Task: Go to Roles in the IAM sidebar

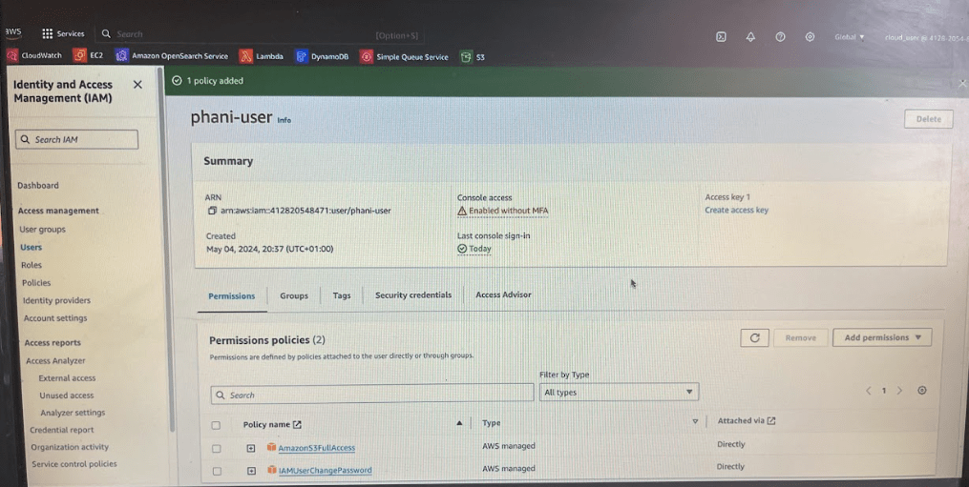Action: click(x=32, y=265)
